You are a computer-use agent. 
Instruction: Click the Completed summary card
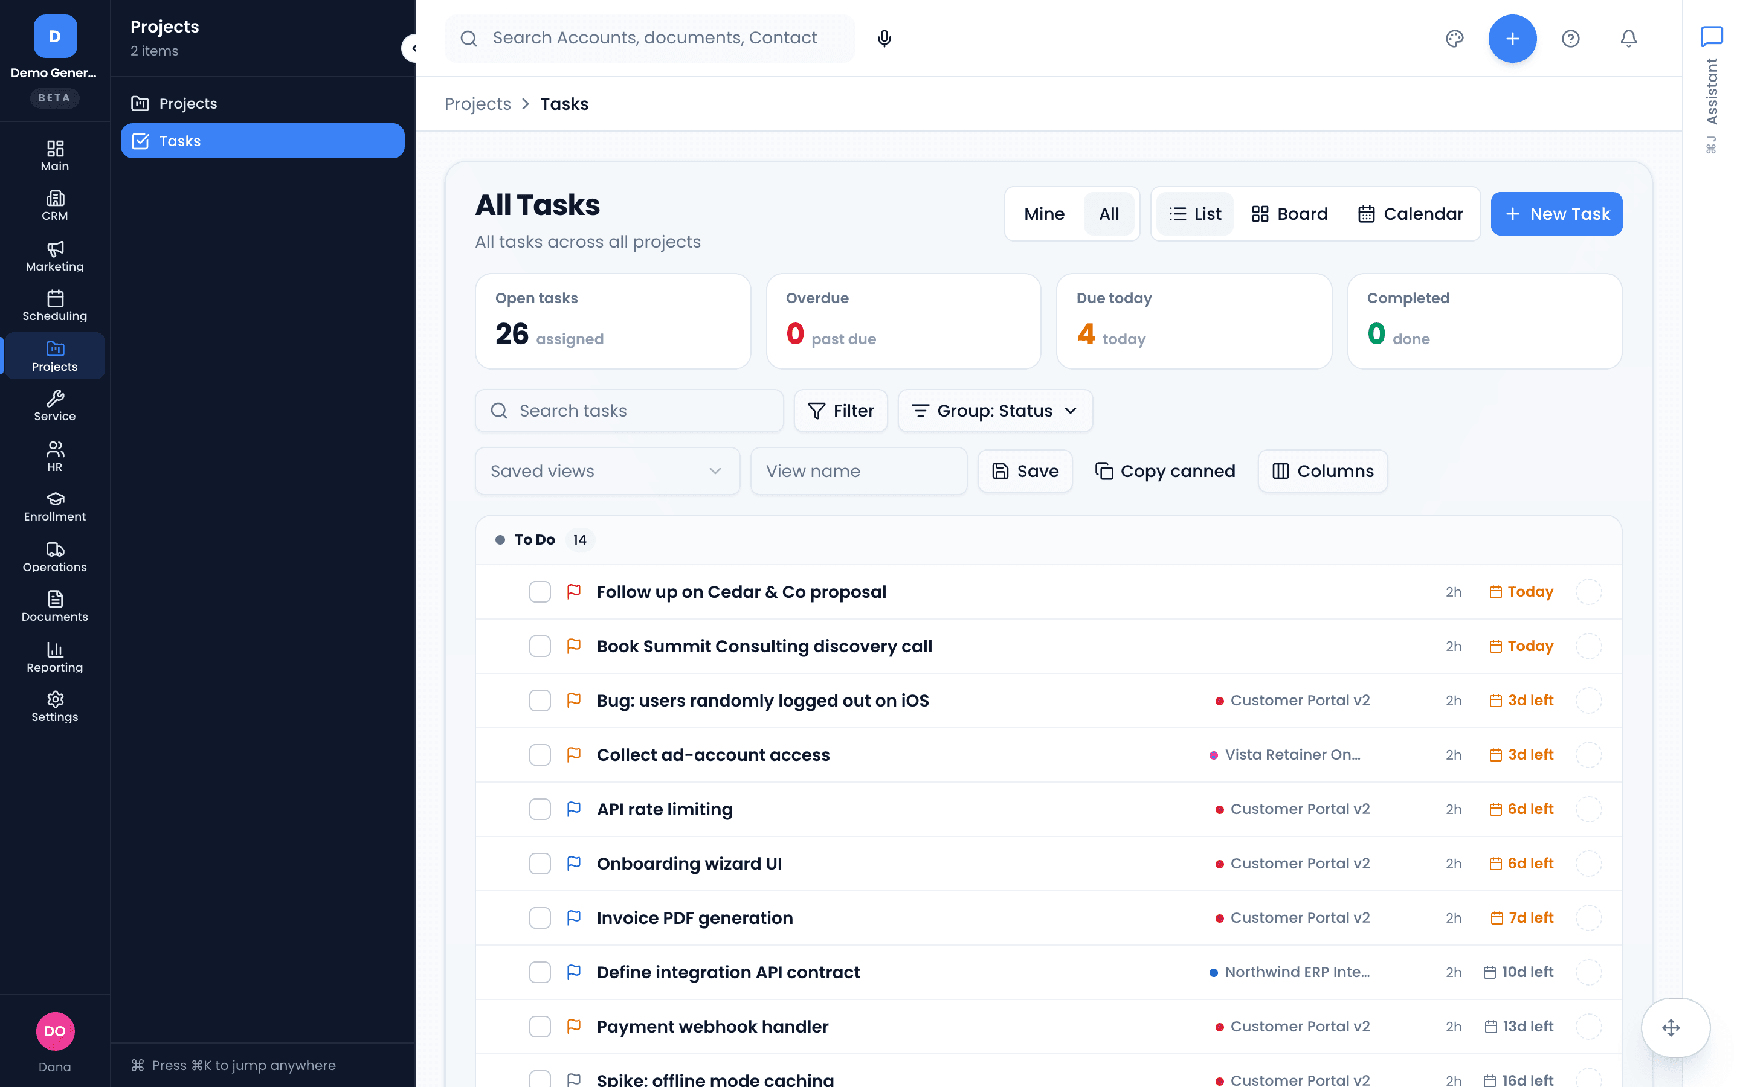[x=1484, y=321]
